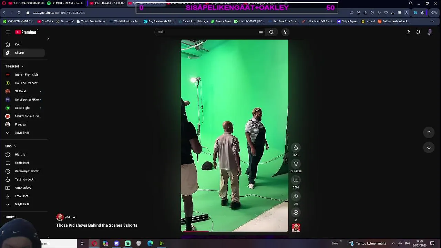Share this short via arrow icon

[x=296, y=196]
